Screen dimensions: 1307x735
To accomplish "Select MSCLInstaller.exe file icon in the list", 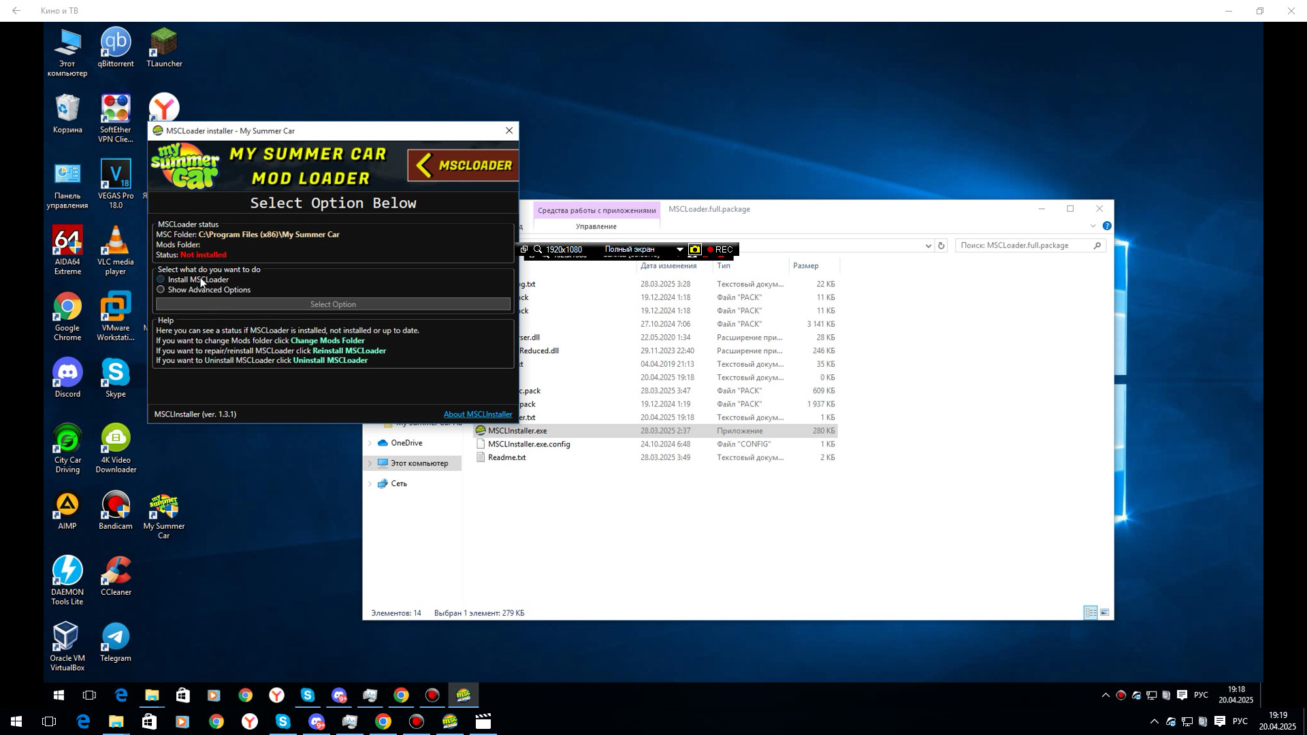I will [x=481, y=431].
